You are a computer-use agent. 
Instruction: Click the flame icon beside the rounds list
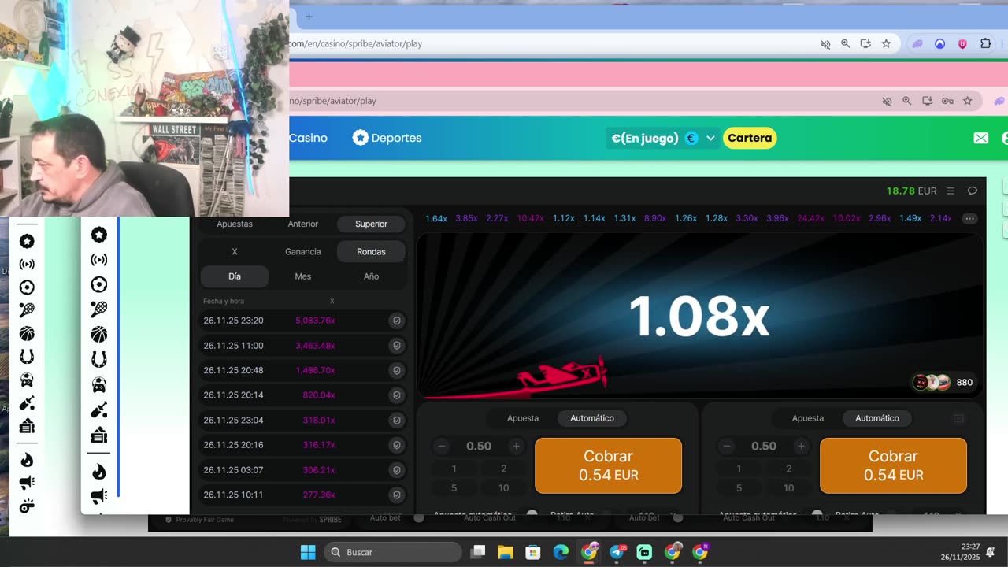pos(98,472)
